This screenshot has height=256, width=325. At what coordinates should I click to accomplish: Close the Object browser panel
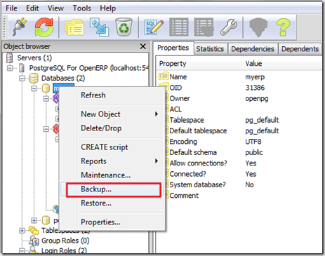(x=143, y=46)
